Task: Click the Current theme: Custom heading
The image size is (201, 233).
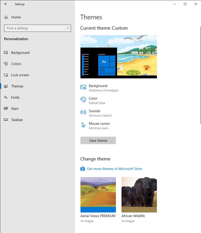Action: 104,28
